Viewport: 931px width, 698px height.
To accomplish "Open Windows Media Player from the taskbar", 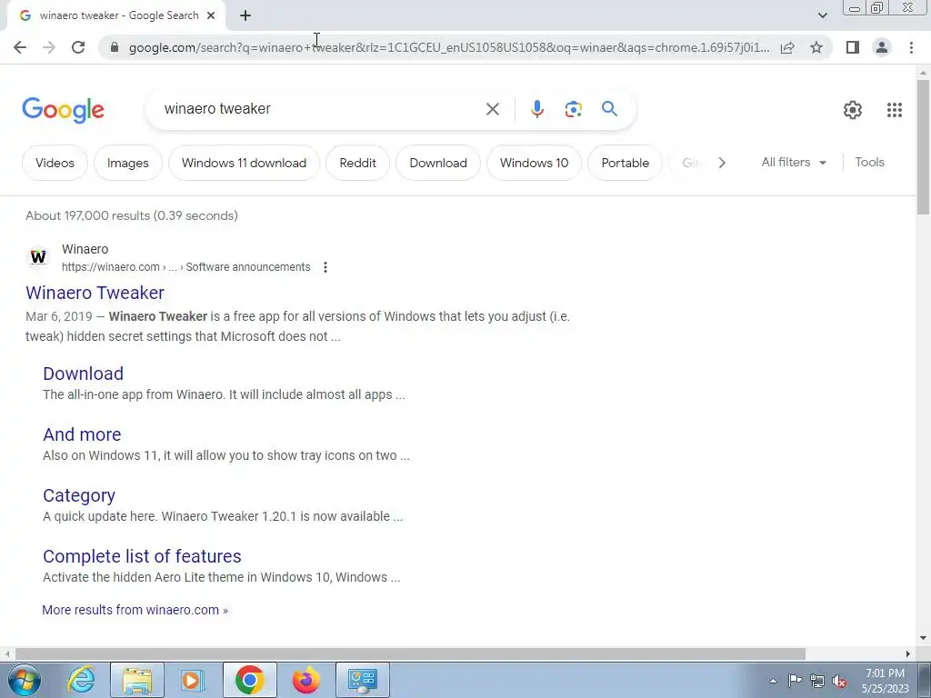I will [x=192, y=680].
